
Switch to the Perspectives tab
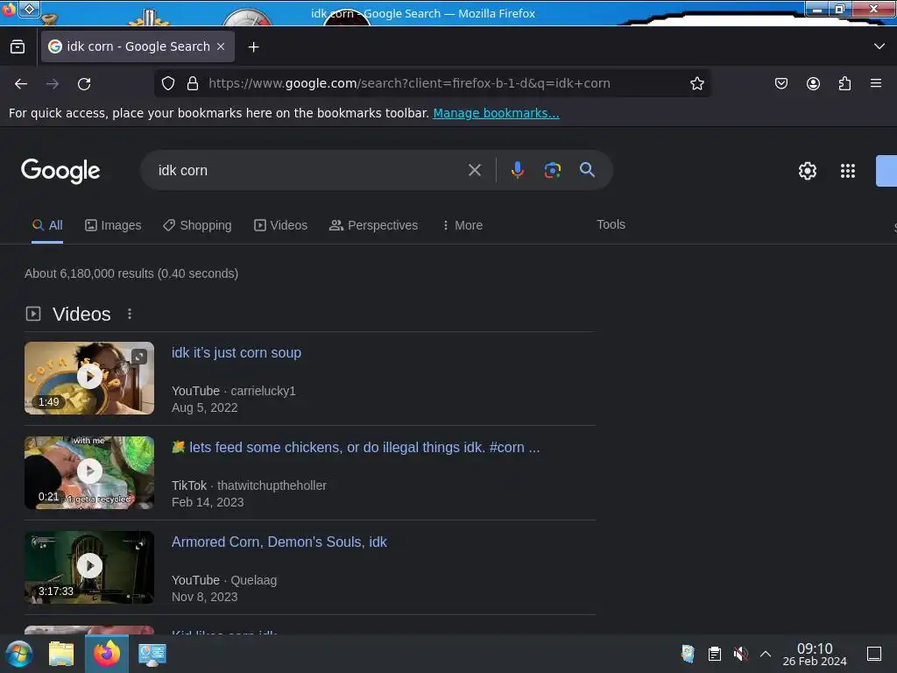(x=373, y=225)
